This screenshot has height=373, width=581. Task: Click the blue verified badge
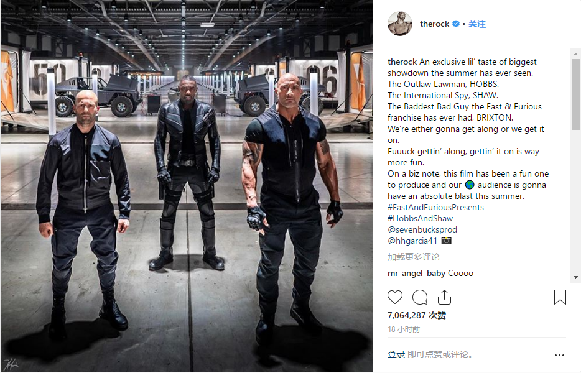pyautogui.click(x=456, y=24)
